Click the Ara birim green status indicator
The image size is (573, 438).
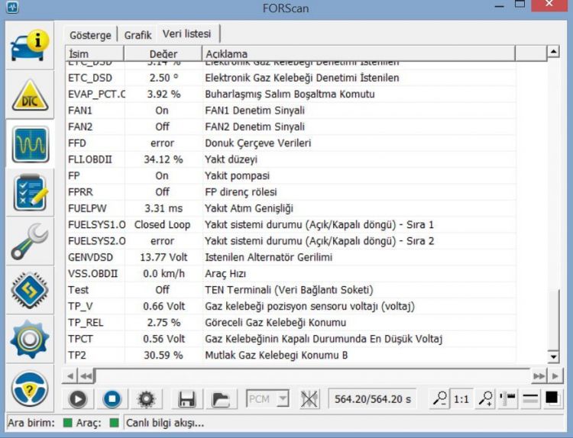pos(67,423)
